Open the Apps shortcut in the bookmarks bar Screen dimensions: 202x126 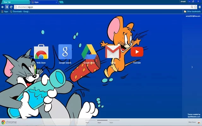coord(5,11)
